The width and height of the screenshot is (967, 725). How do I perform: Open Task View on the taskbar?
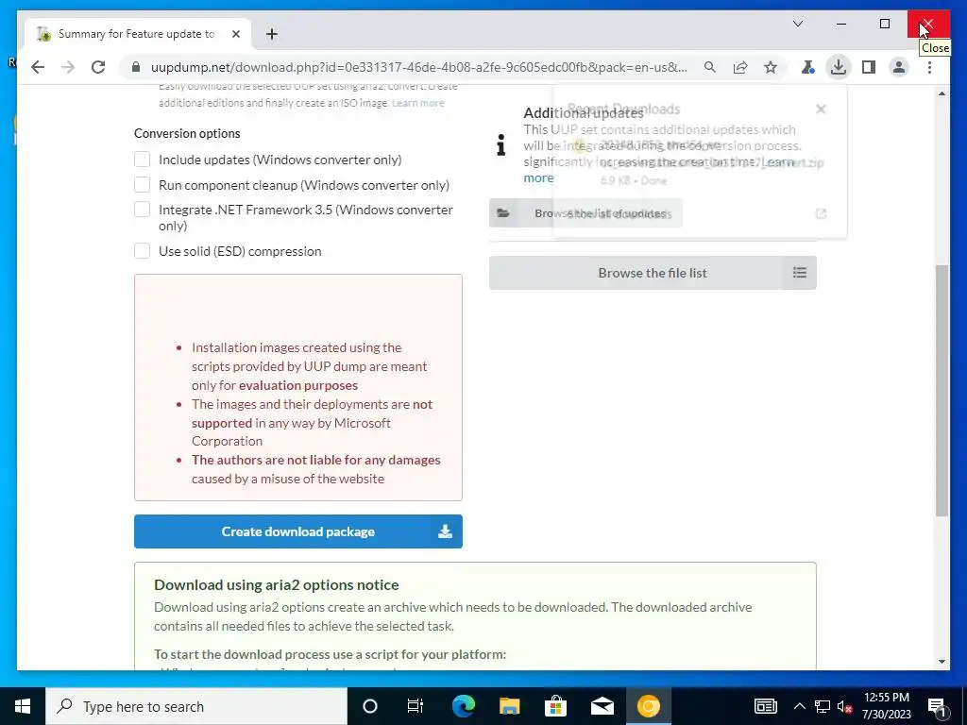click(x=416, y=706)
